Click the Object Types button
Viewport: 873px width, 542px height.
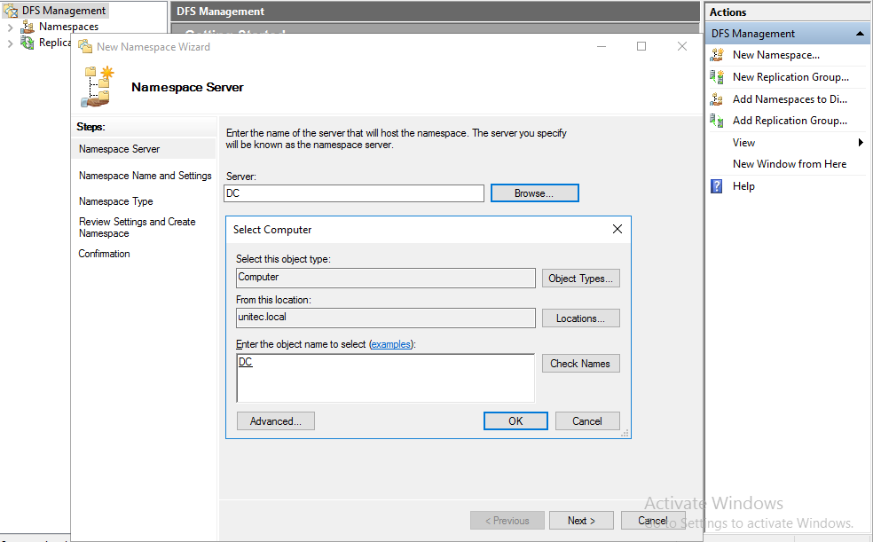tap(580, 279)
